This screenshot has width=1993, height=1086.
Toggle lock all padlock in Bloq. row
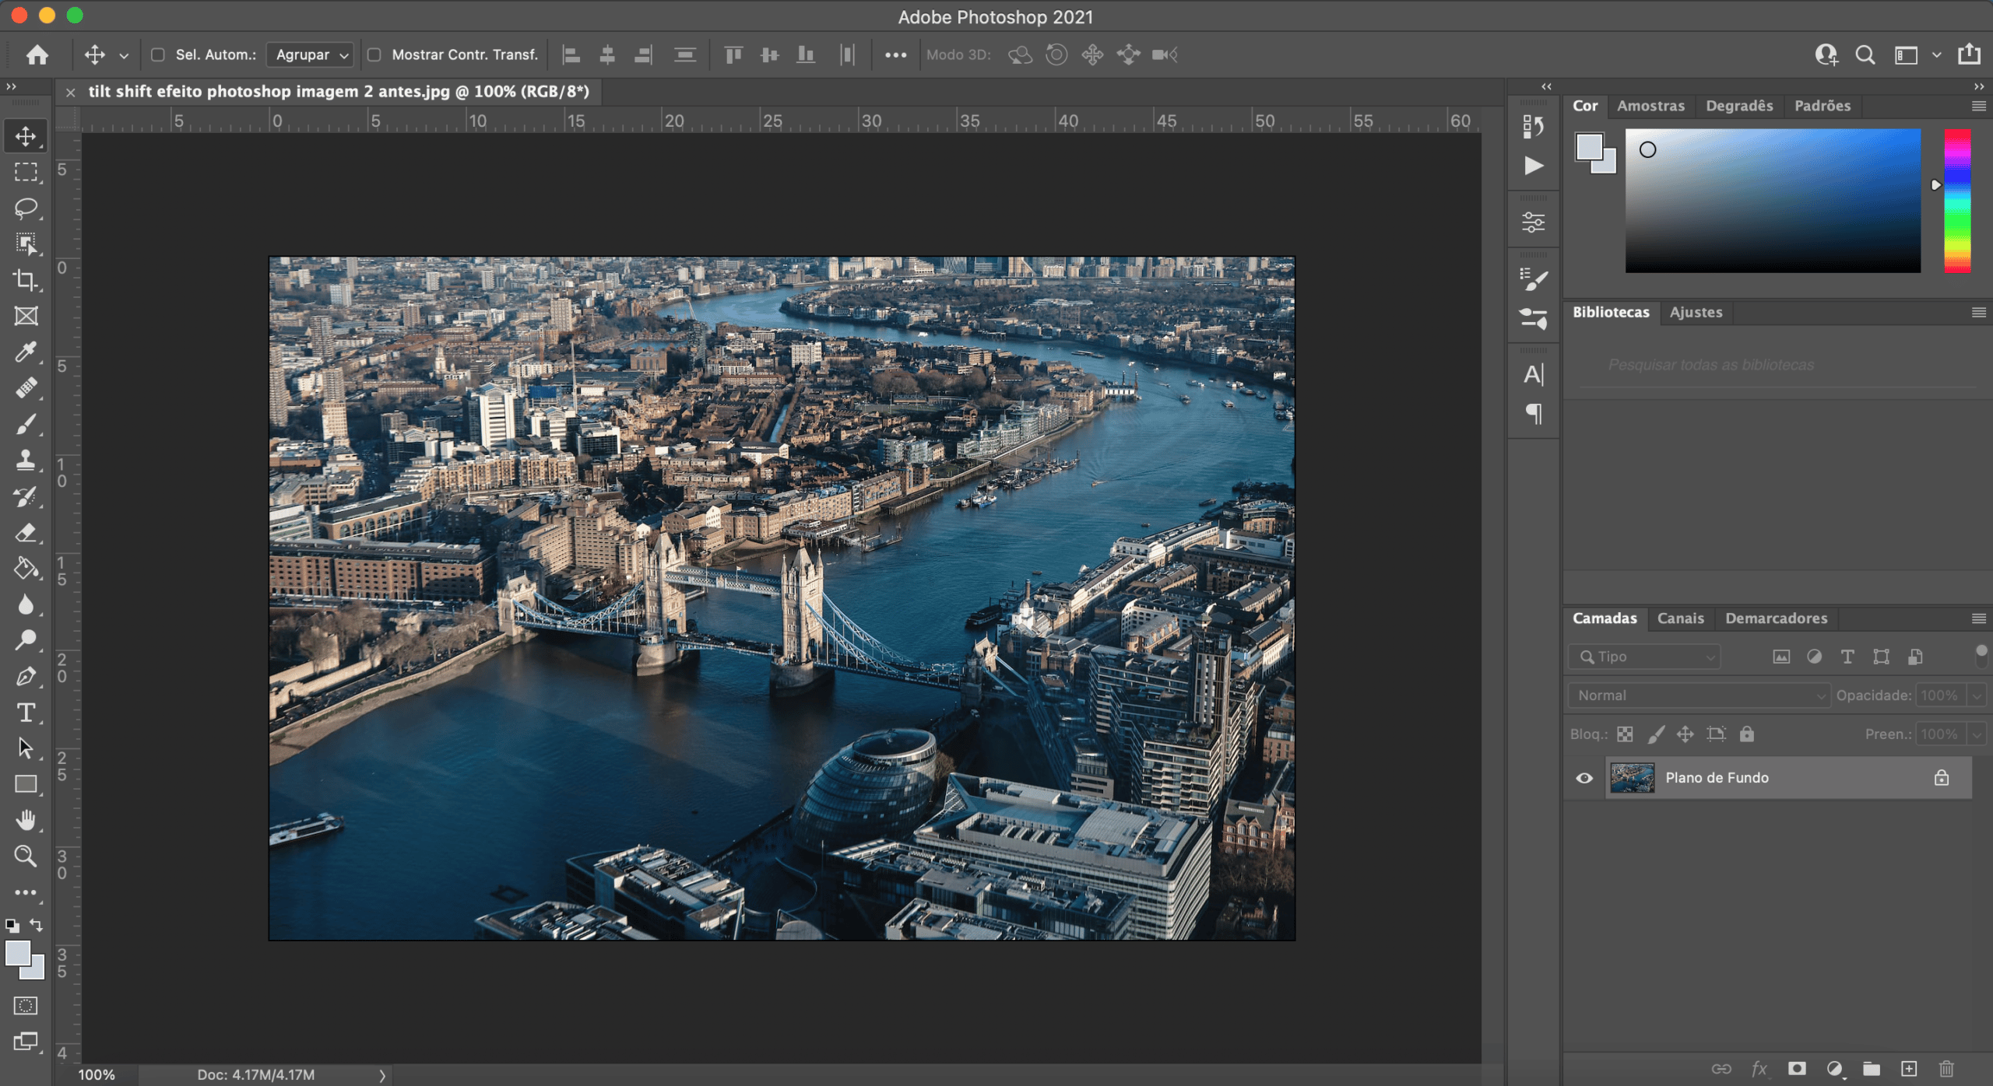click(x=1747, y=734)
